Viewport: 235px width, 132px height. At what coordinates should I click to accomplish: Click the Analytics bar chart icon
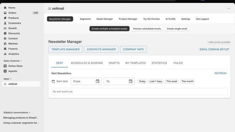tap(5, 54)
